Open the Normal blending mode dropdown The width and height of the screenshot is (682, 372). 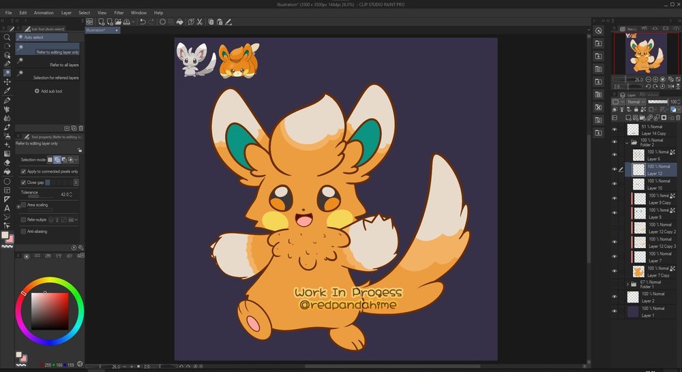[x=636, y=102]
